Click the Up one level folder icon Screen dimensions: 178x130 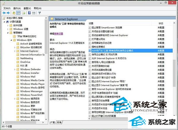coord(14,13)
